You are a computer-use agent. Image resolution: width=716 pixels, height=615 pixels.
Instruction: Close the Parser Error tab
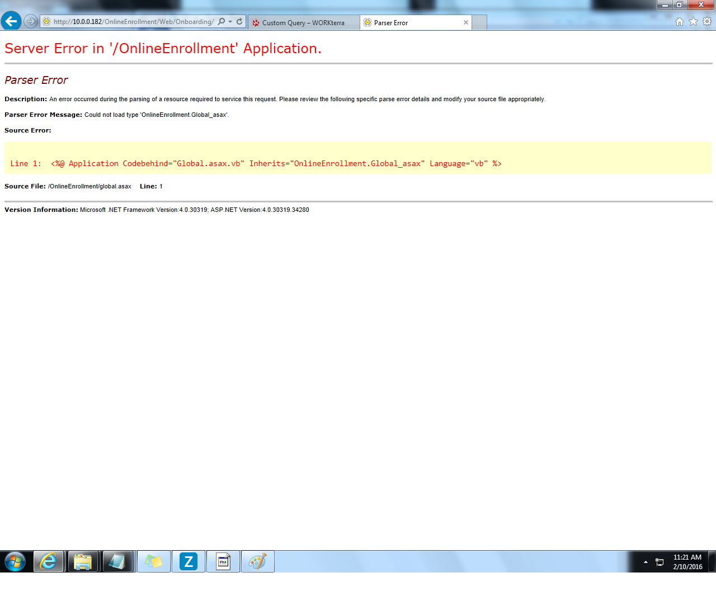tap(466, 23)
